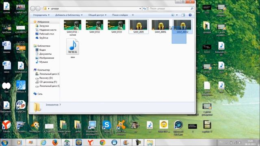Open Windows Explorer taskbar button
The image size is (260, 146).
(x=149, y=142)
